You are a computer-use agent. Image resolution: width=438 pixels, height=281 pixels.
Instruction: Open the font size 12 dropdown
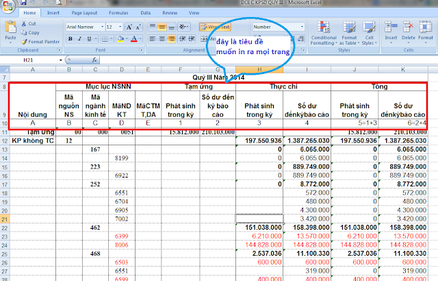click(120, 27)
